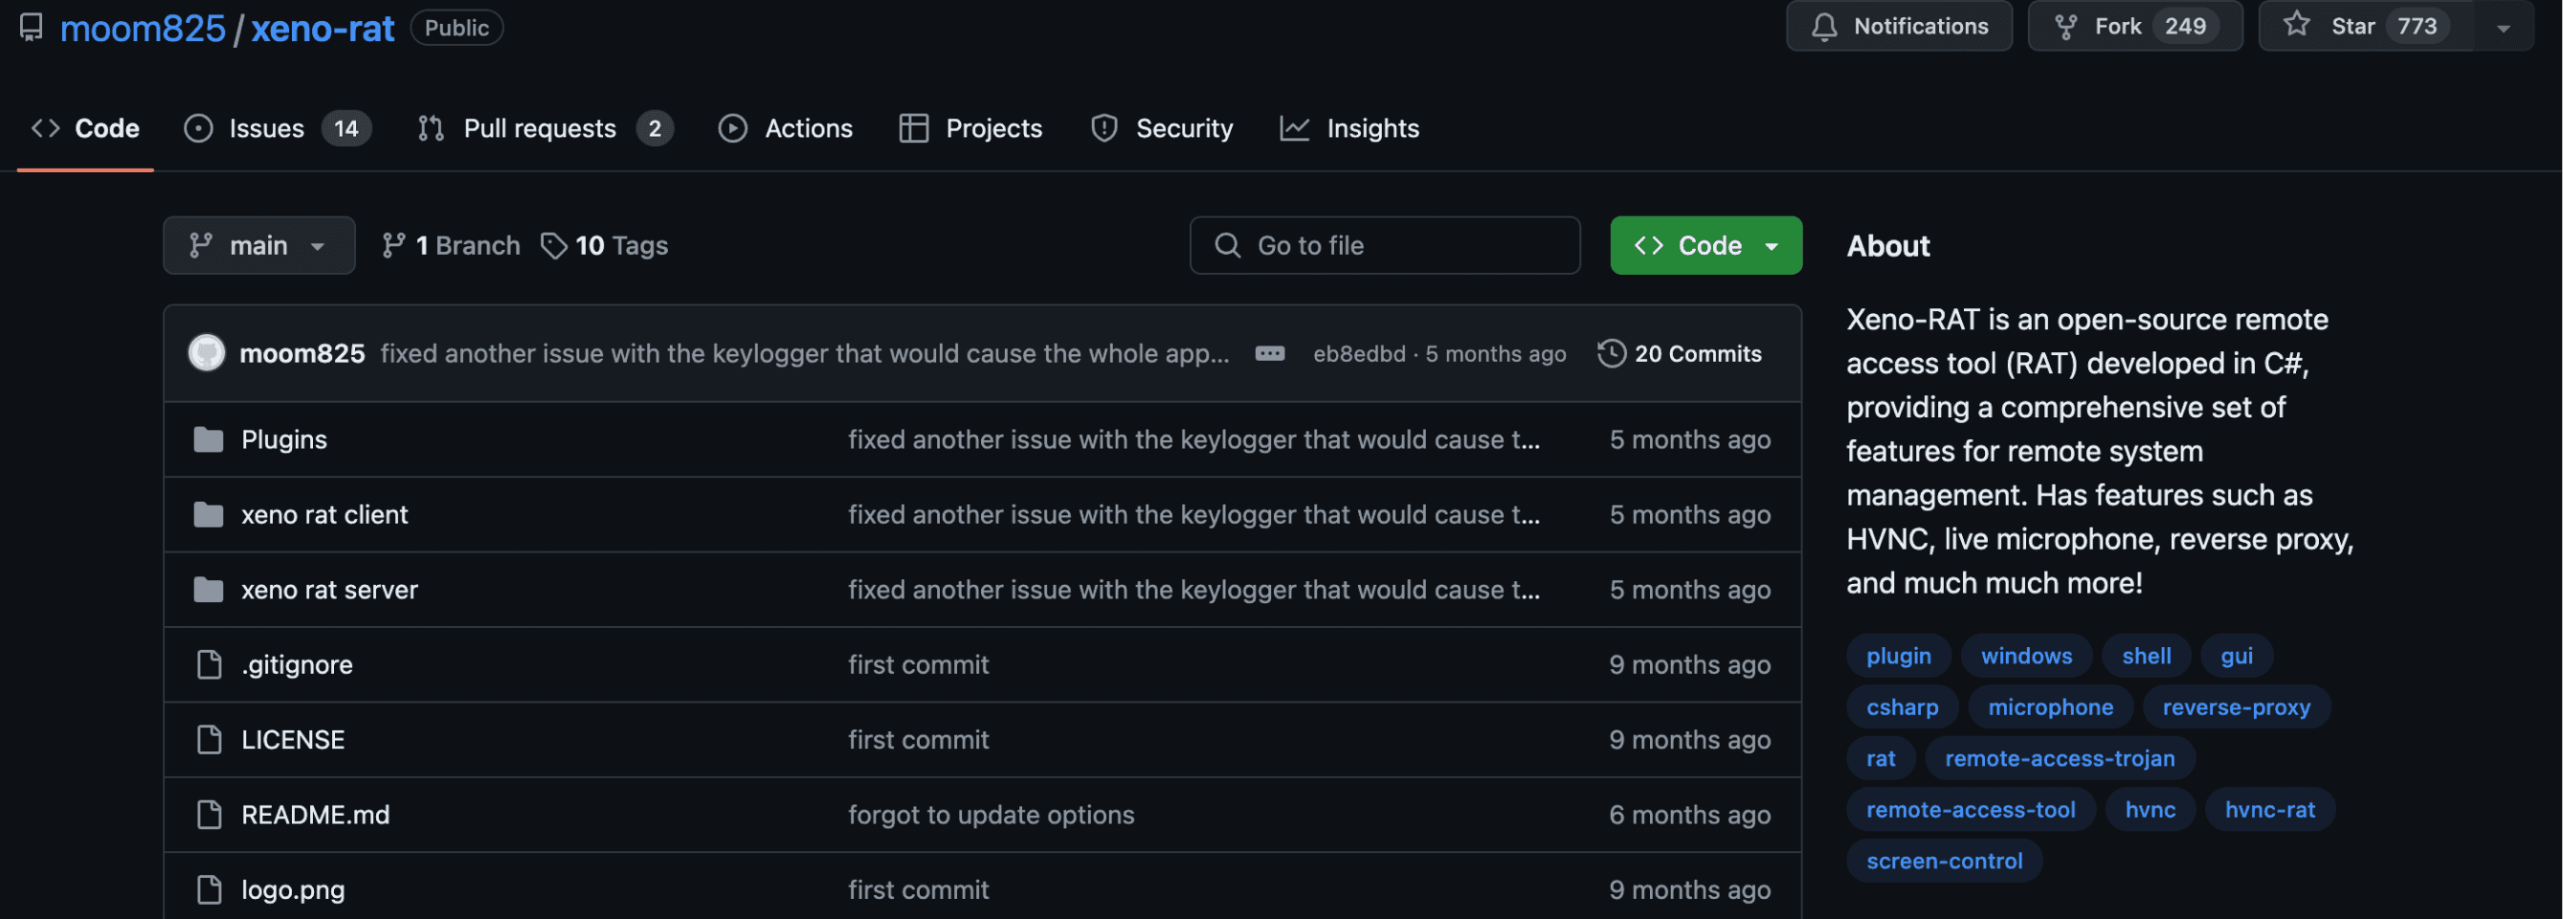Open the rat topic tag

[x=1880, y=758]
